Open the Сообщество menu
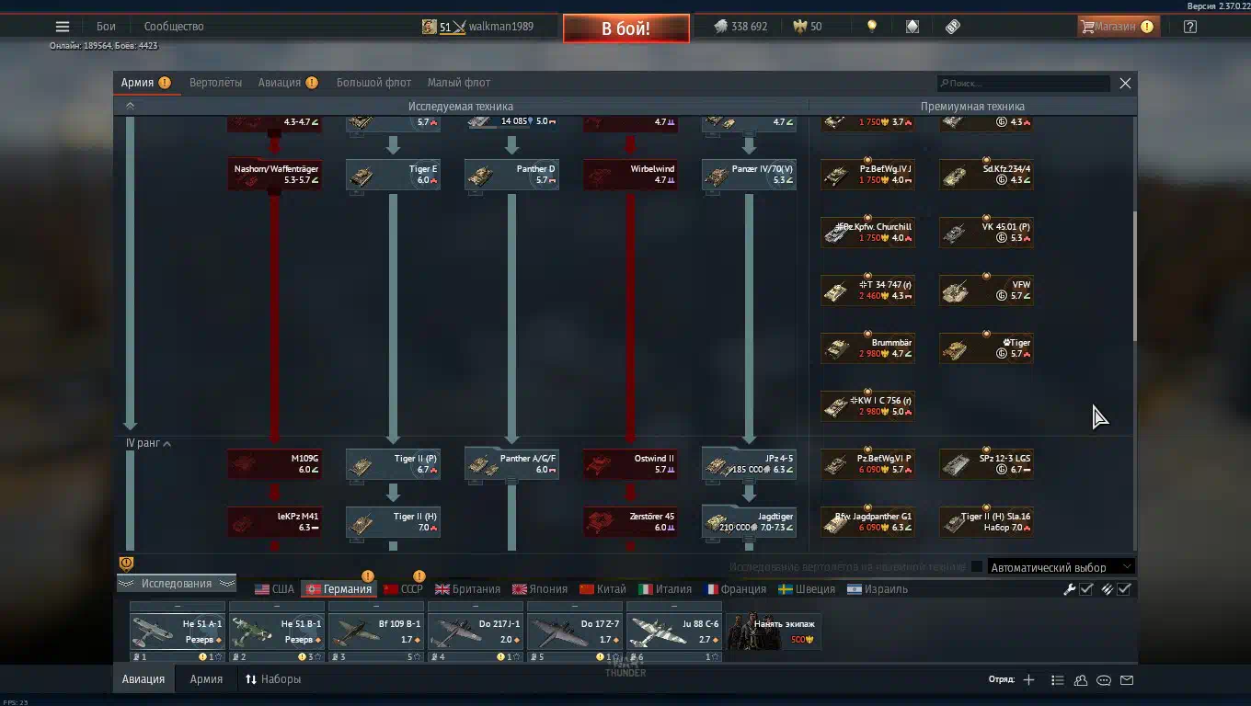 174,27
